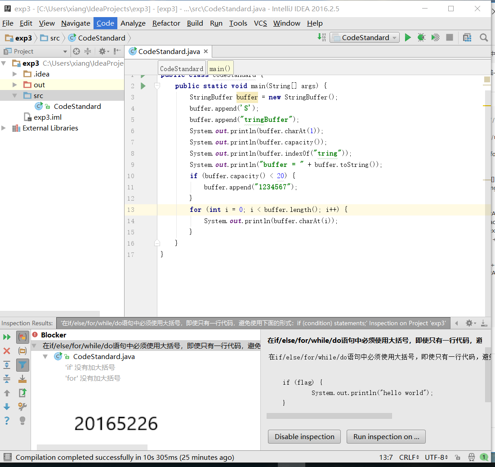Open the Code menu

(x=106, y=23)
